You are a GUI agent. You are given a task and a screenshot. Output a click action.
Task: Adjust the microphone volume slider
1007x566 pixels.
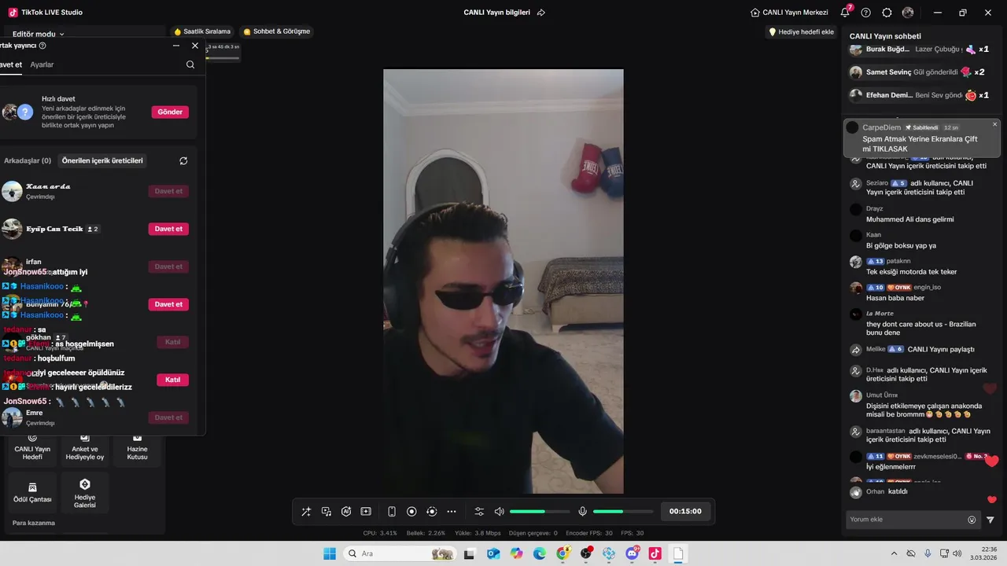tap(622, 512)
